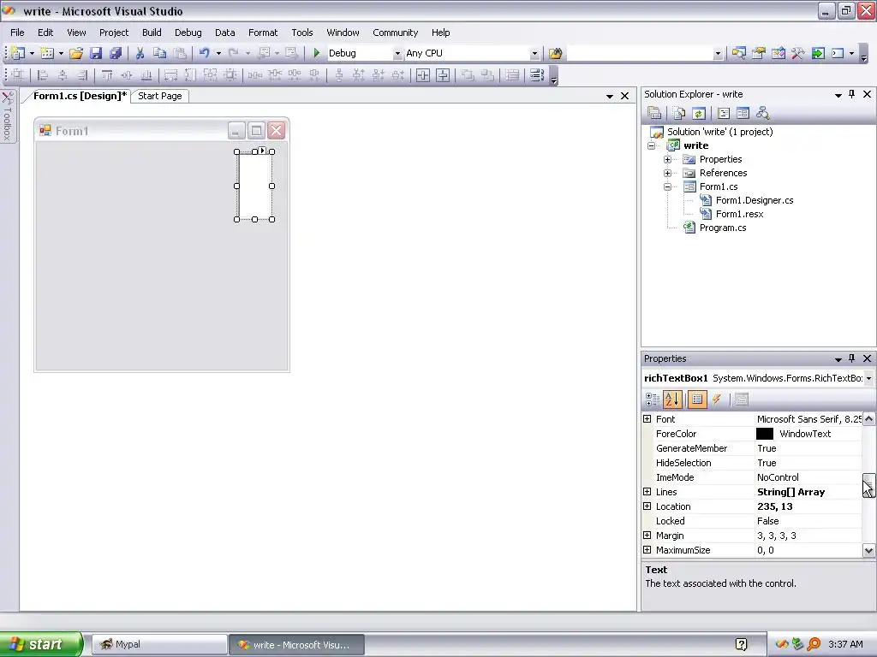
Task: Refresh the Solution Explorer
Action: coord(699,114)
